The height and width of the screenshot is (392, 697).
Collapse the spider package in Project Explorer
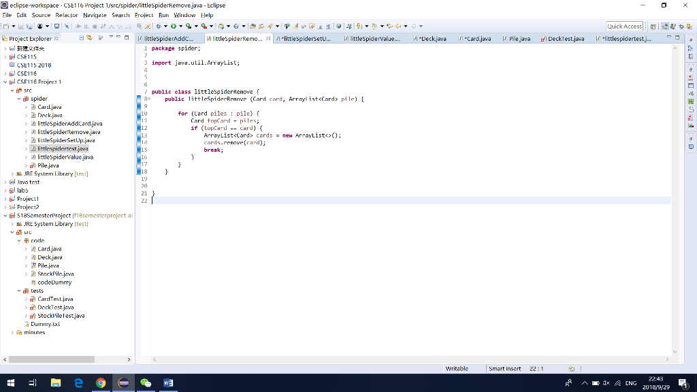point(19,98)
